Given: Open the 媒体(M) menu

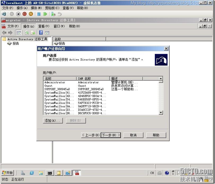Looking at the screenshot, I should 36,8.
